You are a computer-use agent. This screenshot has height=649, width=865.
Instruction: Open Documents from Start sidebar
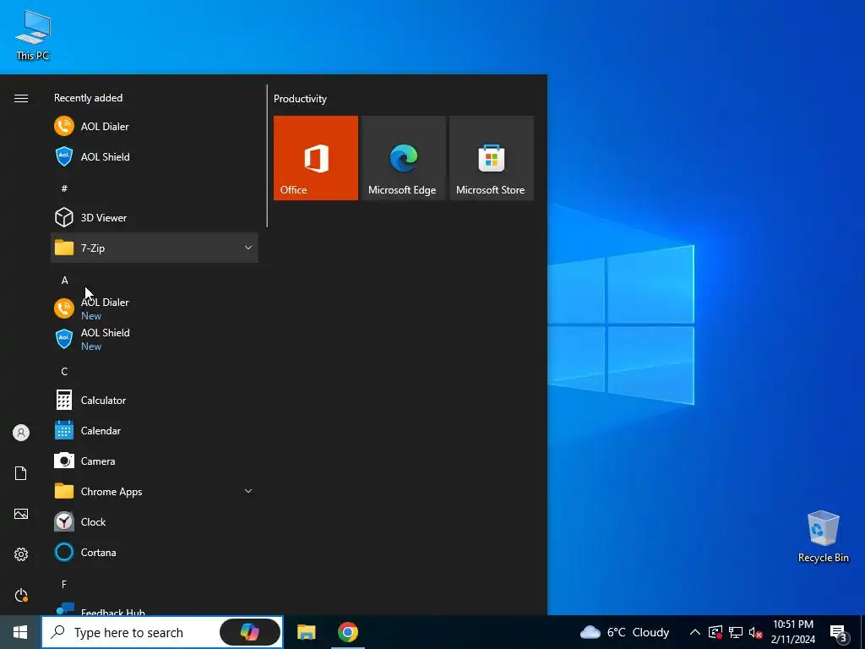coord(21,473)
